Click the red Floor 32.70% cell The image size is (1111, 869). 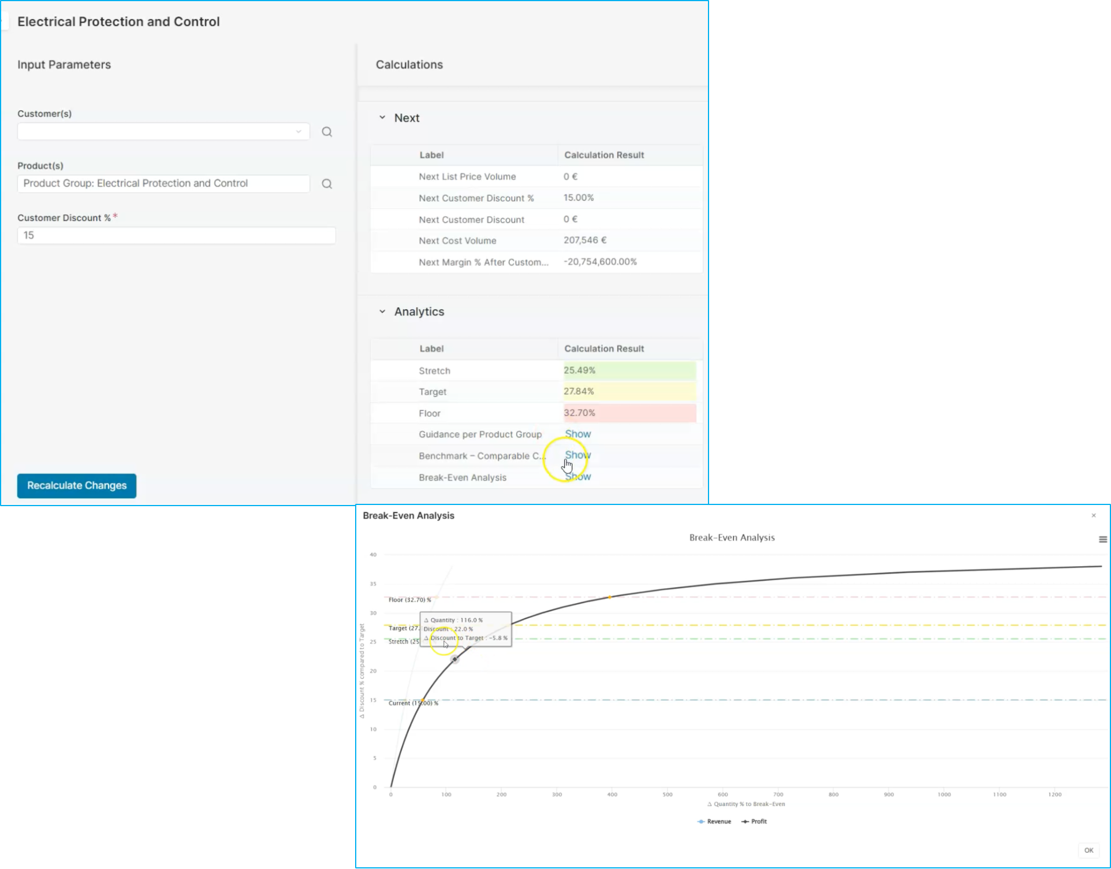click(629, 413)
